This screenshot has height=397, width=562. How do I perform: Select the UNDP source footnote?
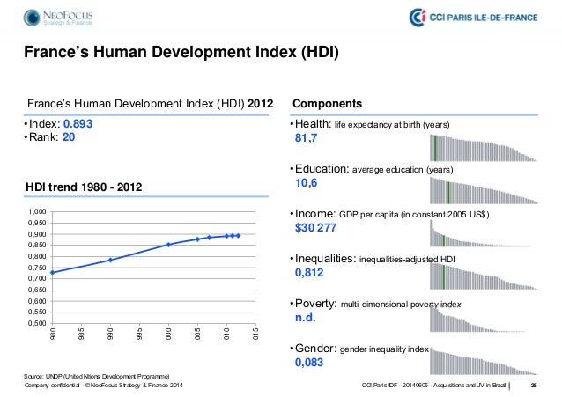97,376
